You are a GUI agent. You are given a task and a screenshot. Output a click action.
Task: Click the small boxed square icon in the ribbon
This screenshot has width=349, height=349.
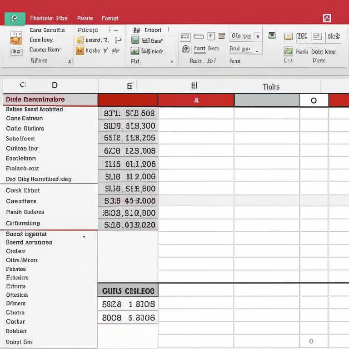coord(211,36)
